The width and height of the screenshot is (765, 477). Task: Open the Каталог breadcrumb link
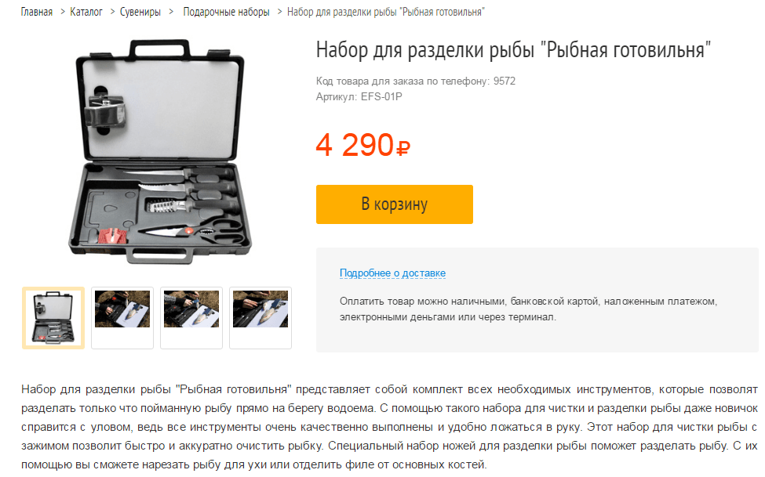(x=86, y=12)
